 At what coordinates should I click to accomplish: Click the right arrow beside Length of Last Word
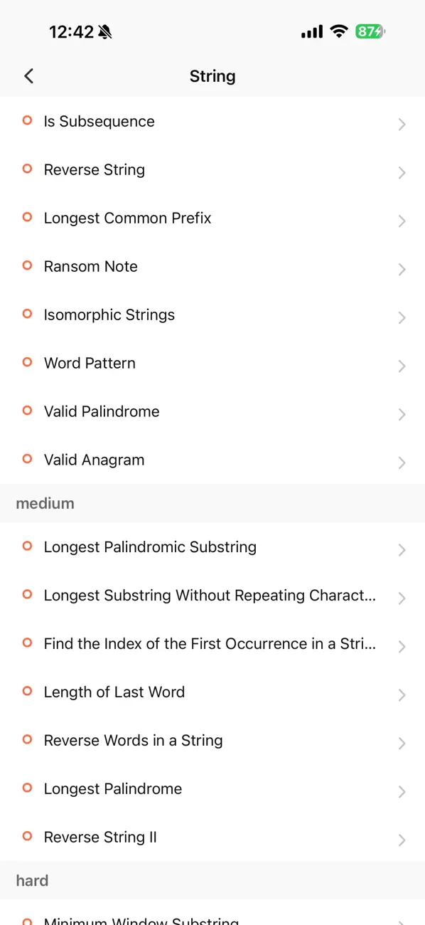402,694
